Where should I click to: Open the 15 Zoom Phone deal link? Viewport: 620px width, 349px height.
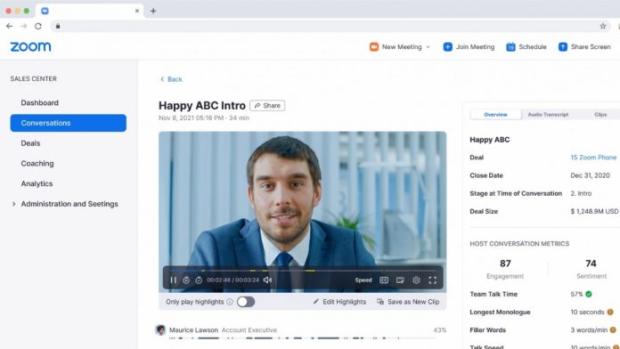point(593,158)
